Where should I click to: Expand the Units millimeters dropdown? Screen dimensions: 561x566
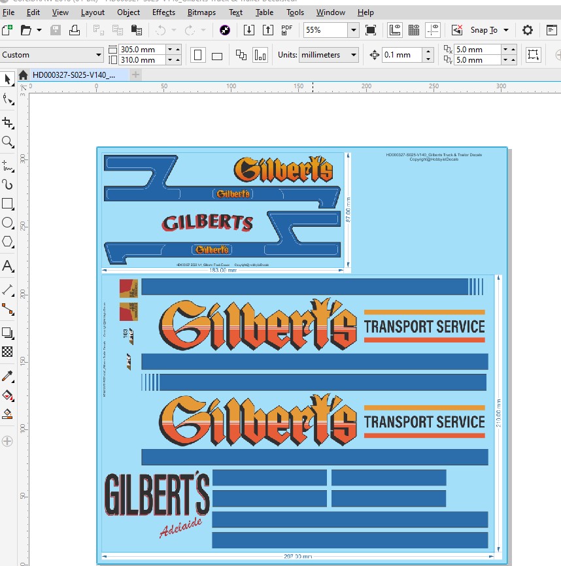pyautogui.click(x=354, y=55)
